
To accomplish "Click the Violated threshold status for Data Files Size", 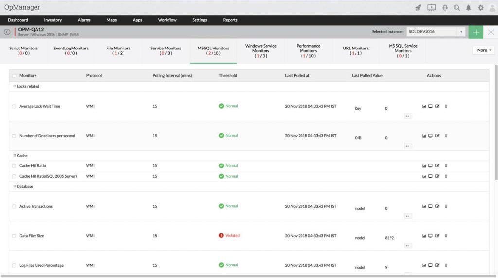I will coord(229,235).
